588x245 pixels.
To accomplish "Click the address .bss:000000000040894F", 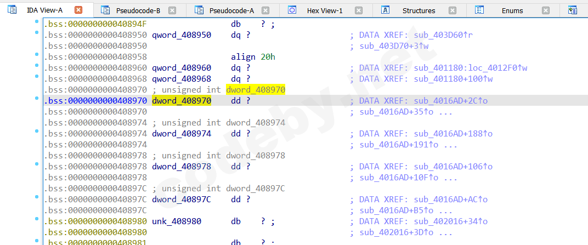I will tap(95, 25).
